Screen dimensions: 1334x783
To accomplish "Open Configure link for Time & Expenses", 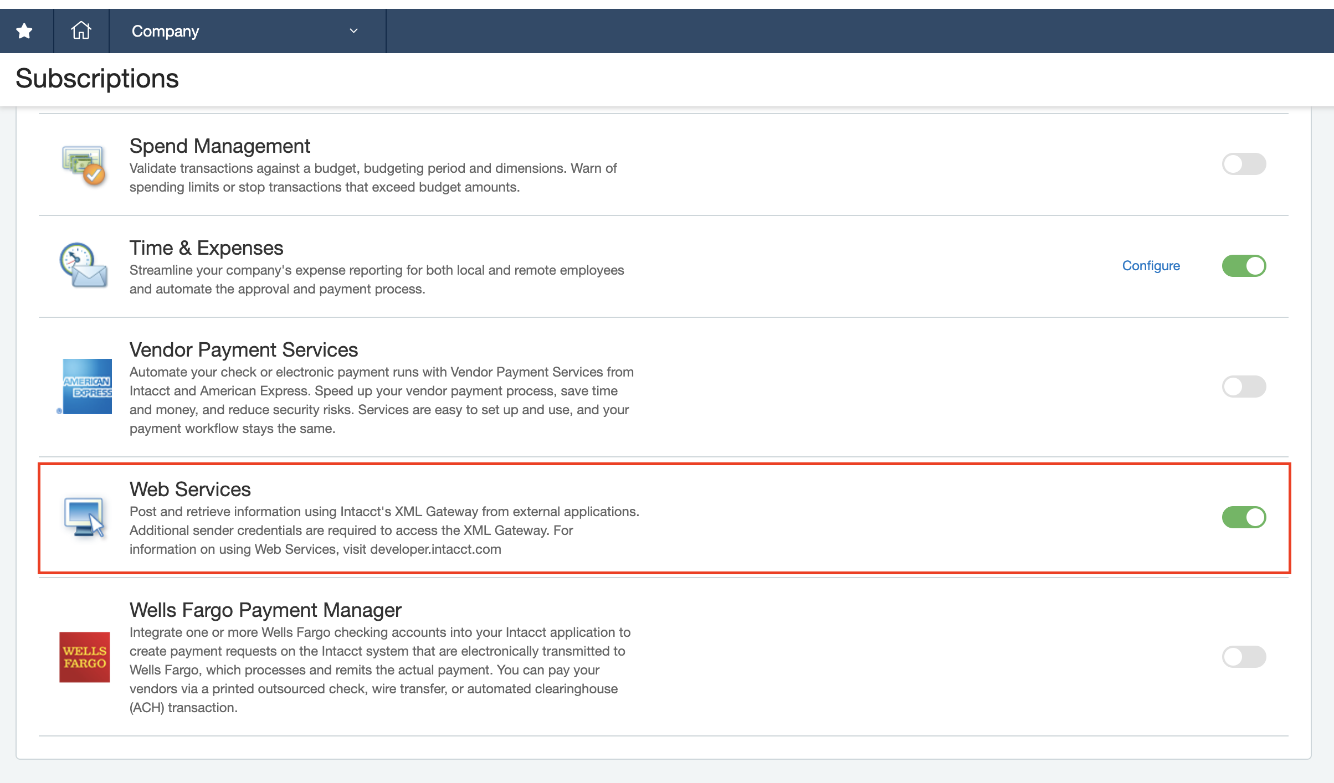I will 1151,266.
